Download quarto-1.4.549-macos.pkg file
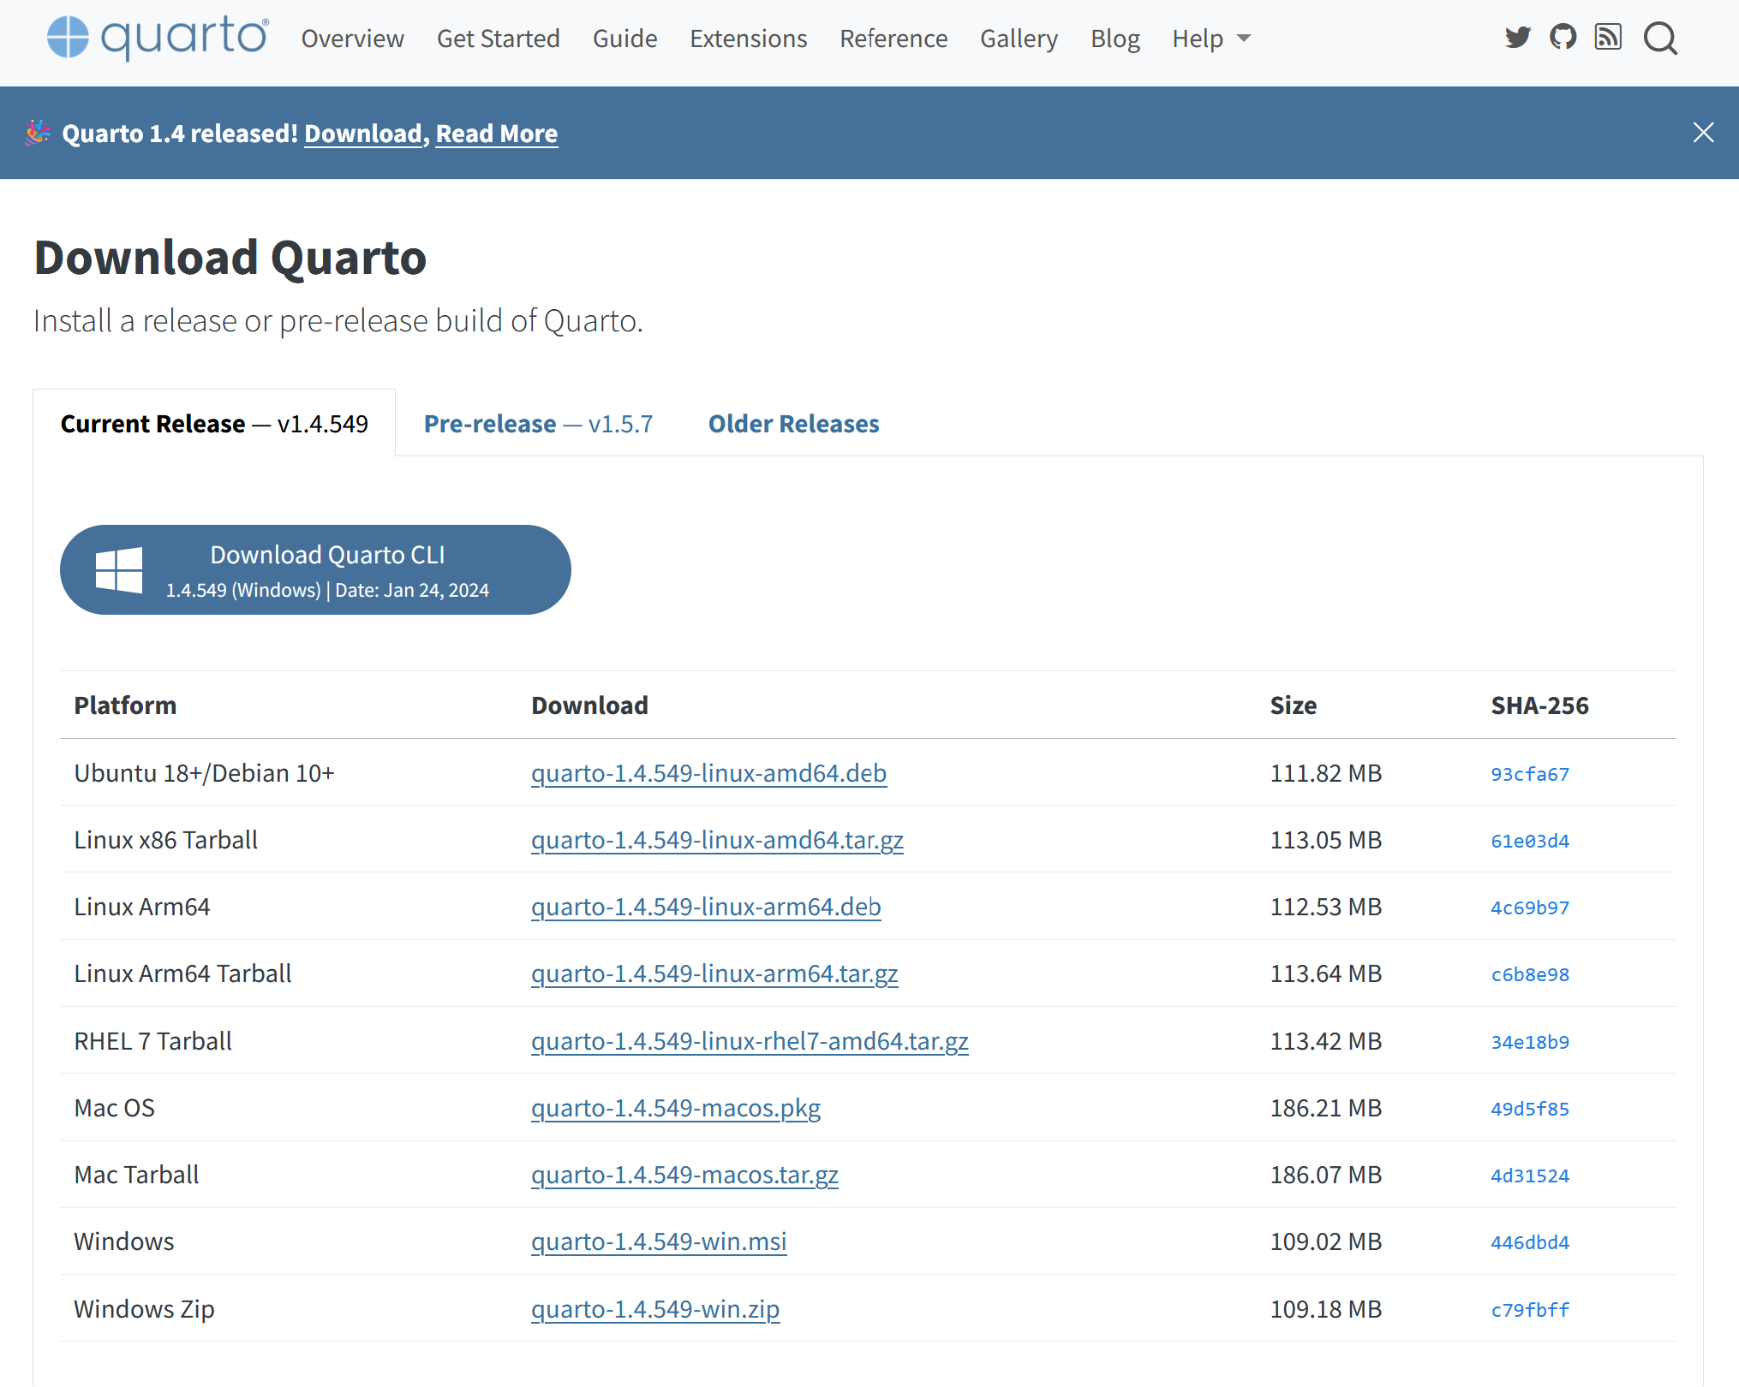The height and width of the screenshot is (1387, 1739). 676,1108
